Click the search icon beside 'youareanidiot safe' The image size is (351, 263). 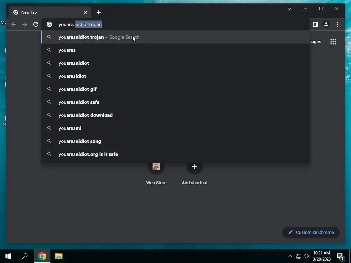point(49,102)
